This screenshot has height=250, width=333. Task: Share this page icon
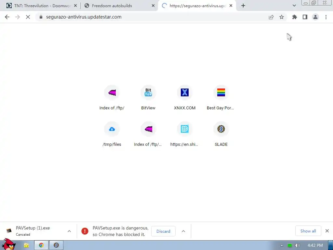[x=271, y=17]
